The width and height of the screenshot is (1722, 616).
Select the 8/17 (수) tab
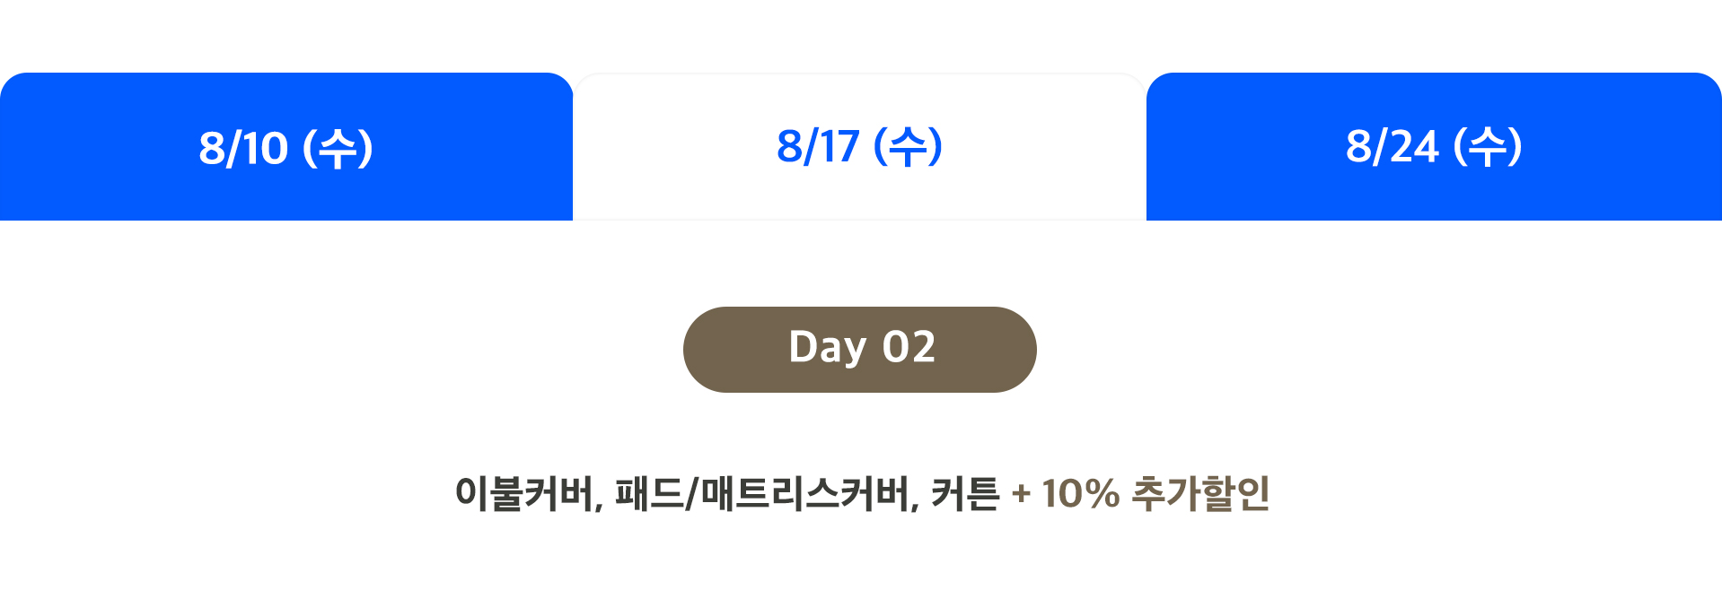(859, 147)
